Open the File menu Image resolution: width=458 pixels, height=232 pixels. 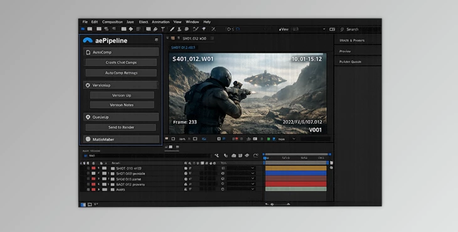85,22
